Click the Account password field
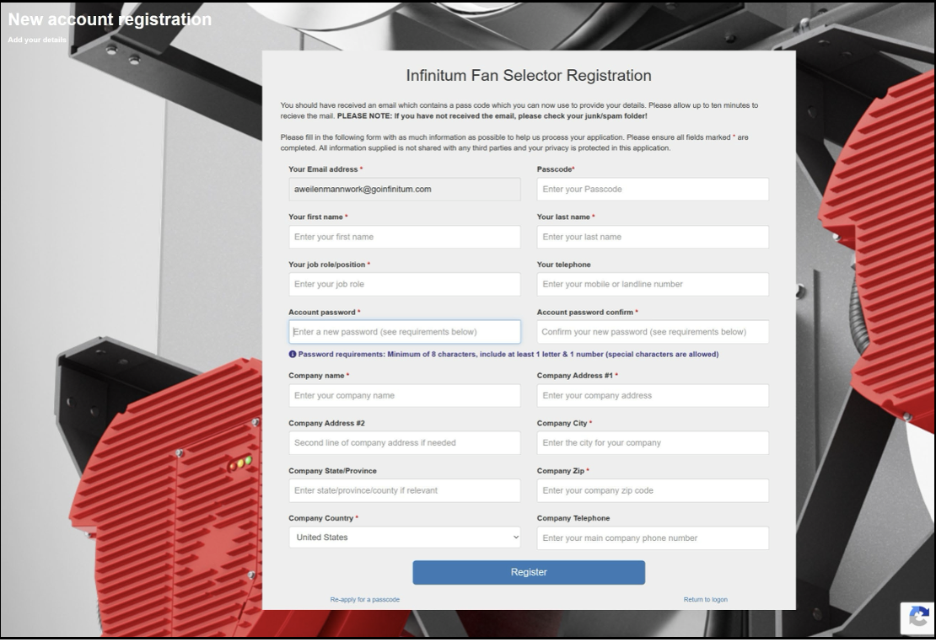Image resolution: width=936 pixels, height=642 pixels. (x=405, y=332)
